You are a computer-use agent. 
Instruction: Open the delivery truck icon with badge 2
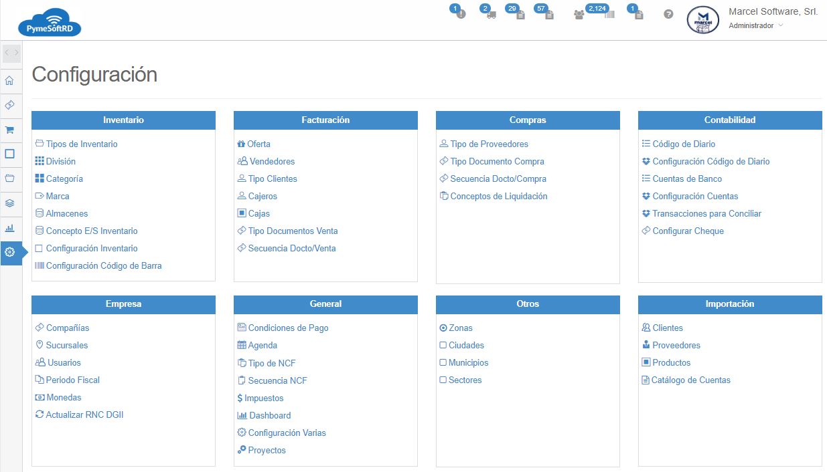(x=491, y=14)
